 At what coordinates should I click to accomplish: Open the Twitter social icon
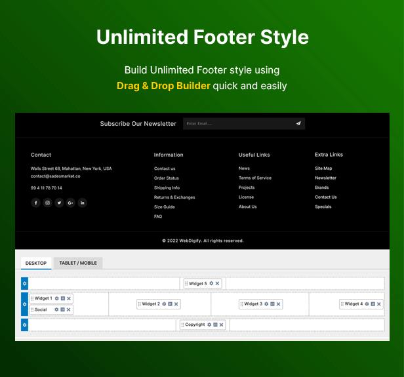pyautogui.click(x=59, y=203)
